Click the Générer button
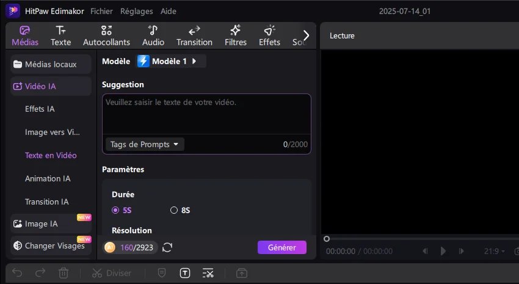This screenshot has height=284, width=519. coord(282,247)
